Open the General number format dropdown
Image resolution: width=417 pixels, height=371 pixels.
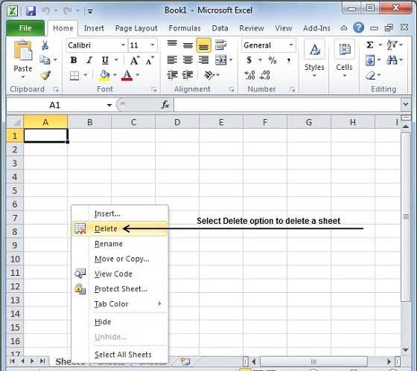(291, 45)
